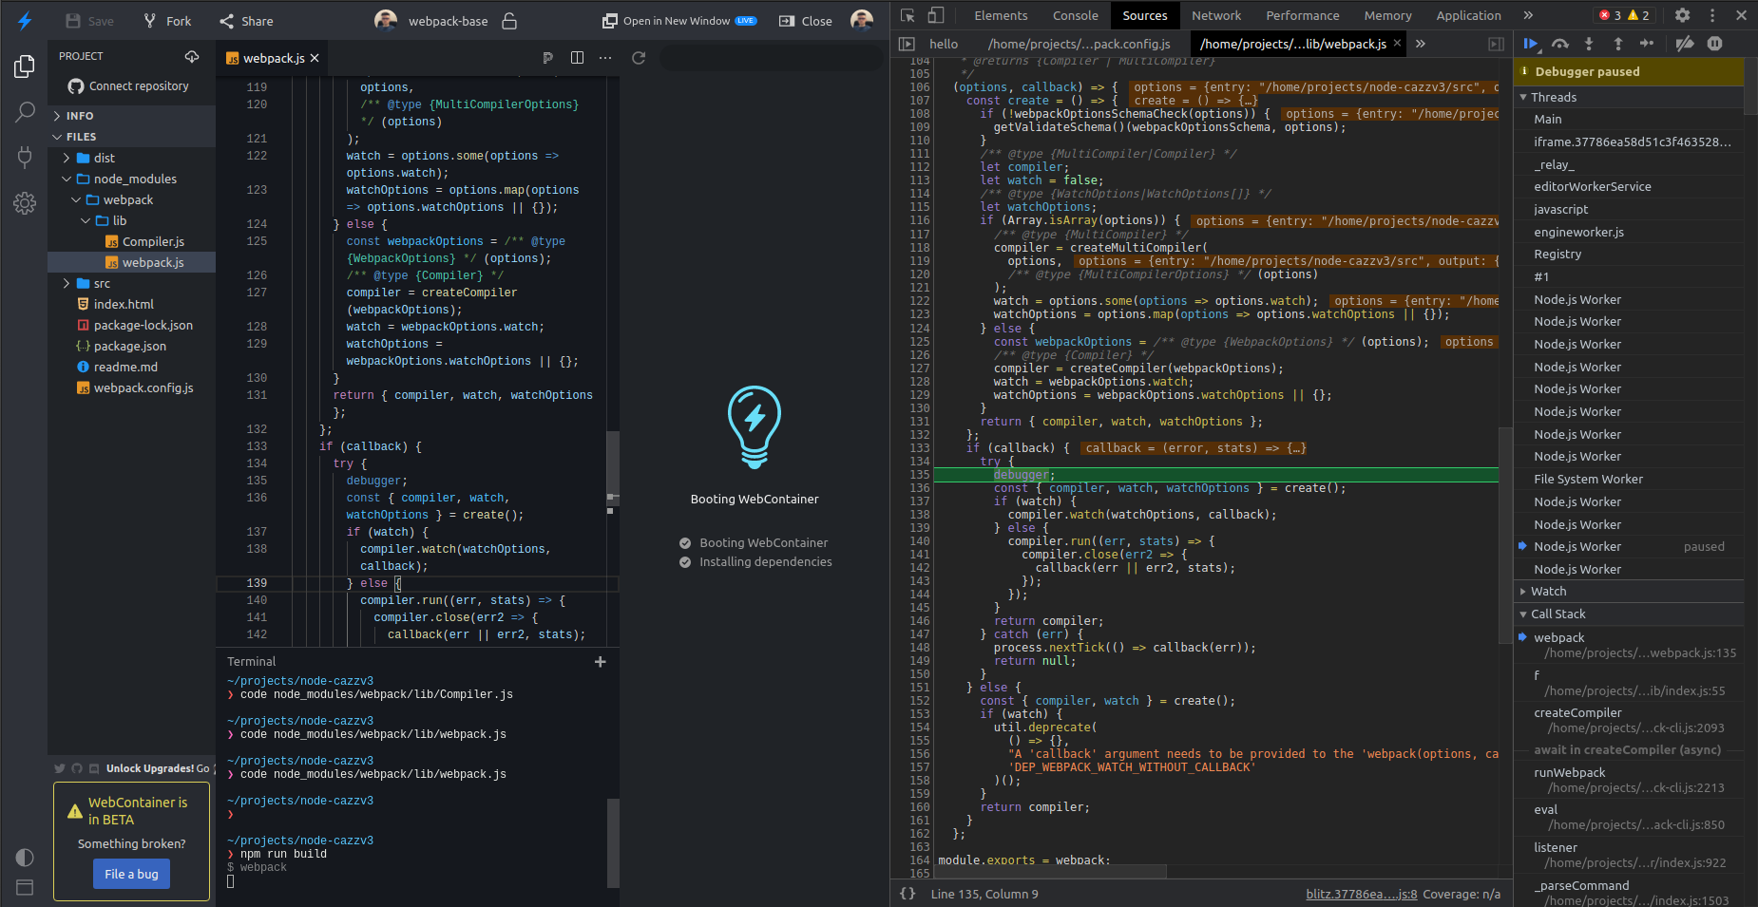This screenshot has width=1758, height=907.
Task: Toggle the device emulation toolbar
Action: [x=935, y=15]
